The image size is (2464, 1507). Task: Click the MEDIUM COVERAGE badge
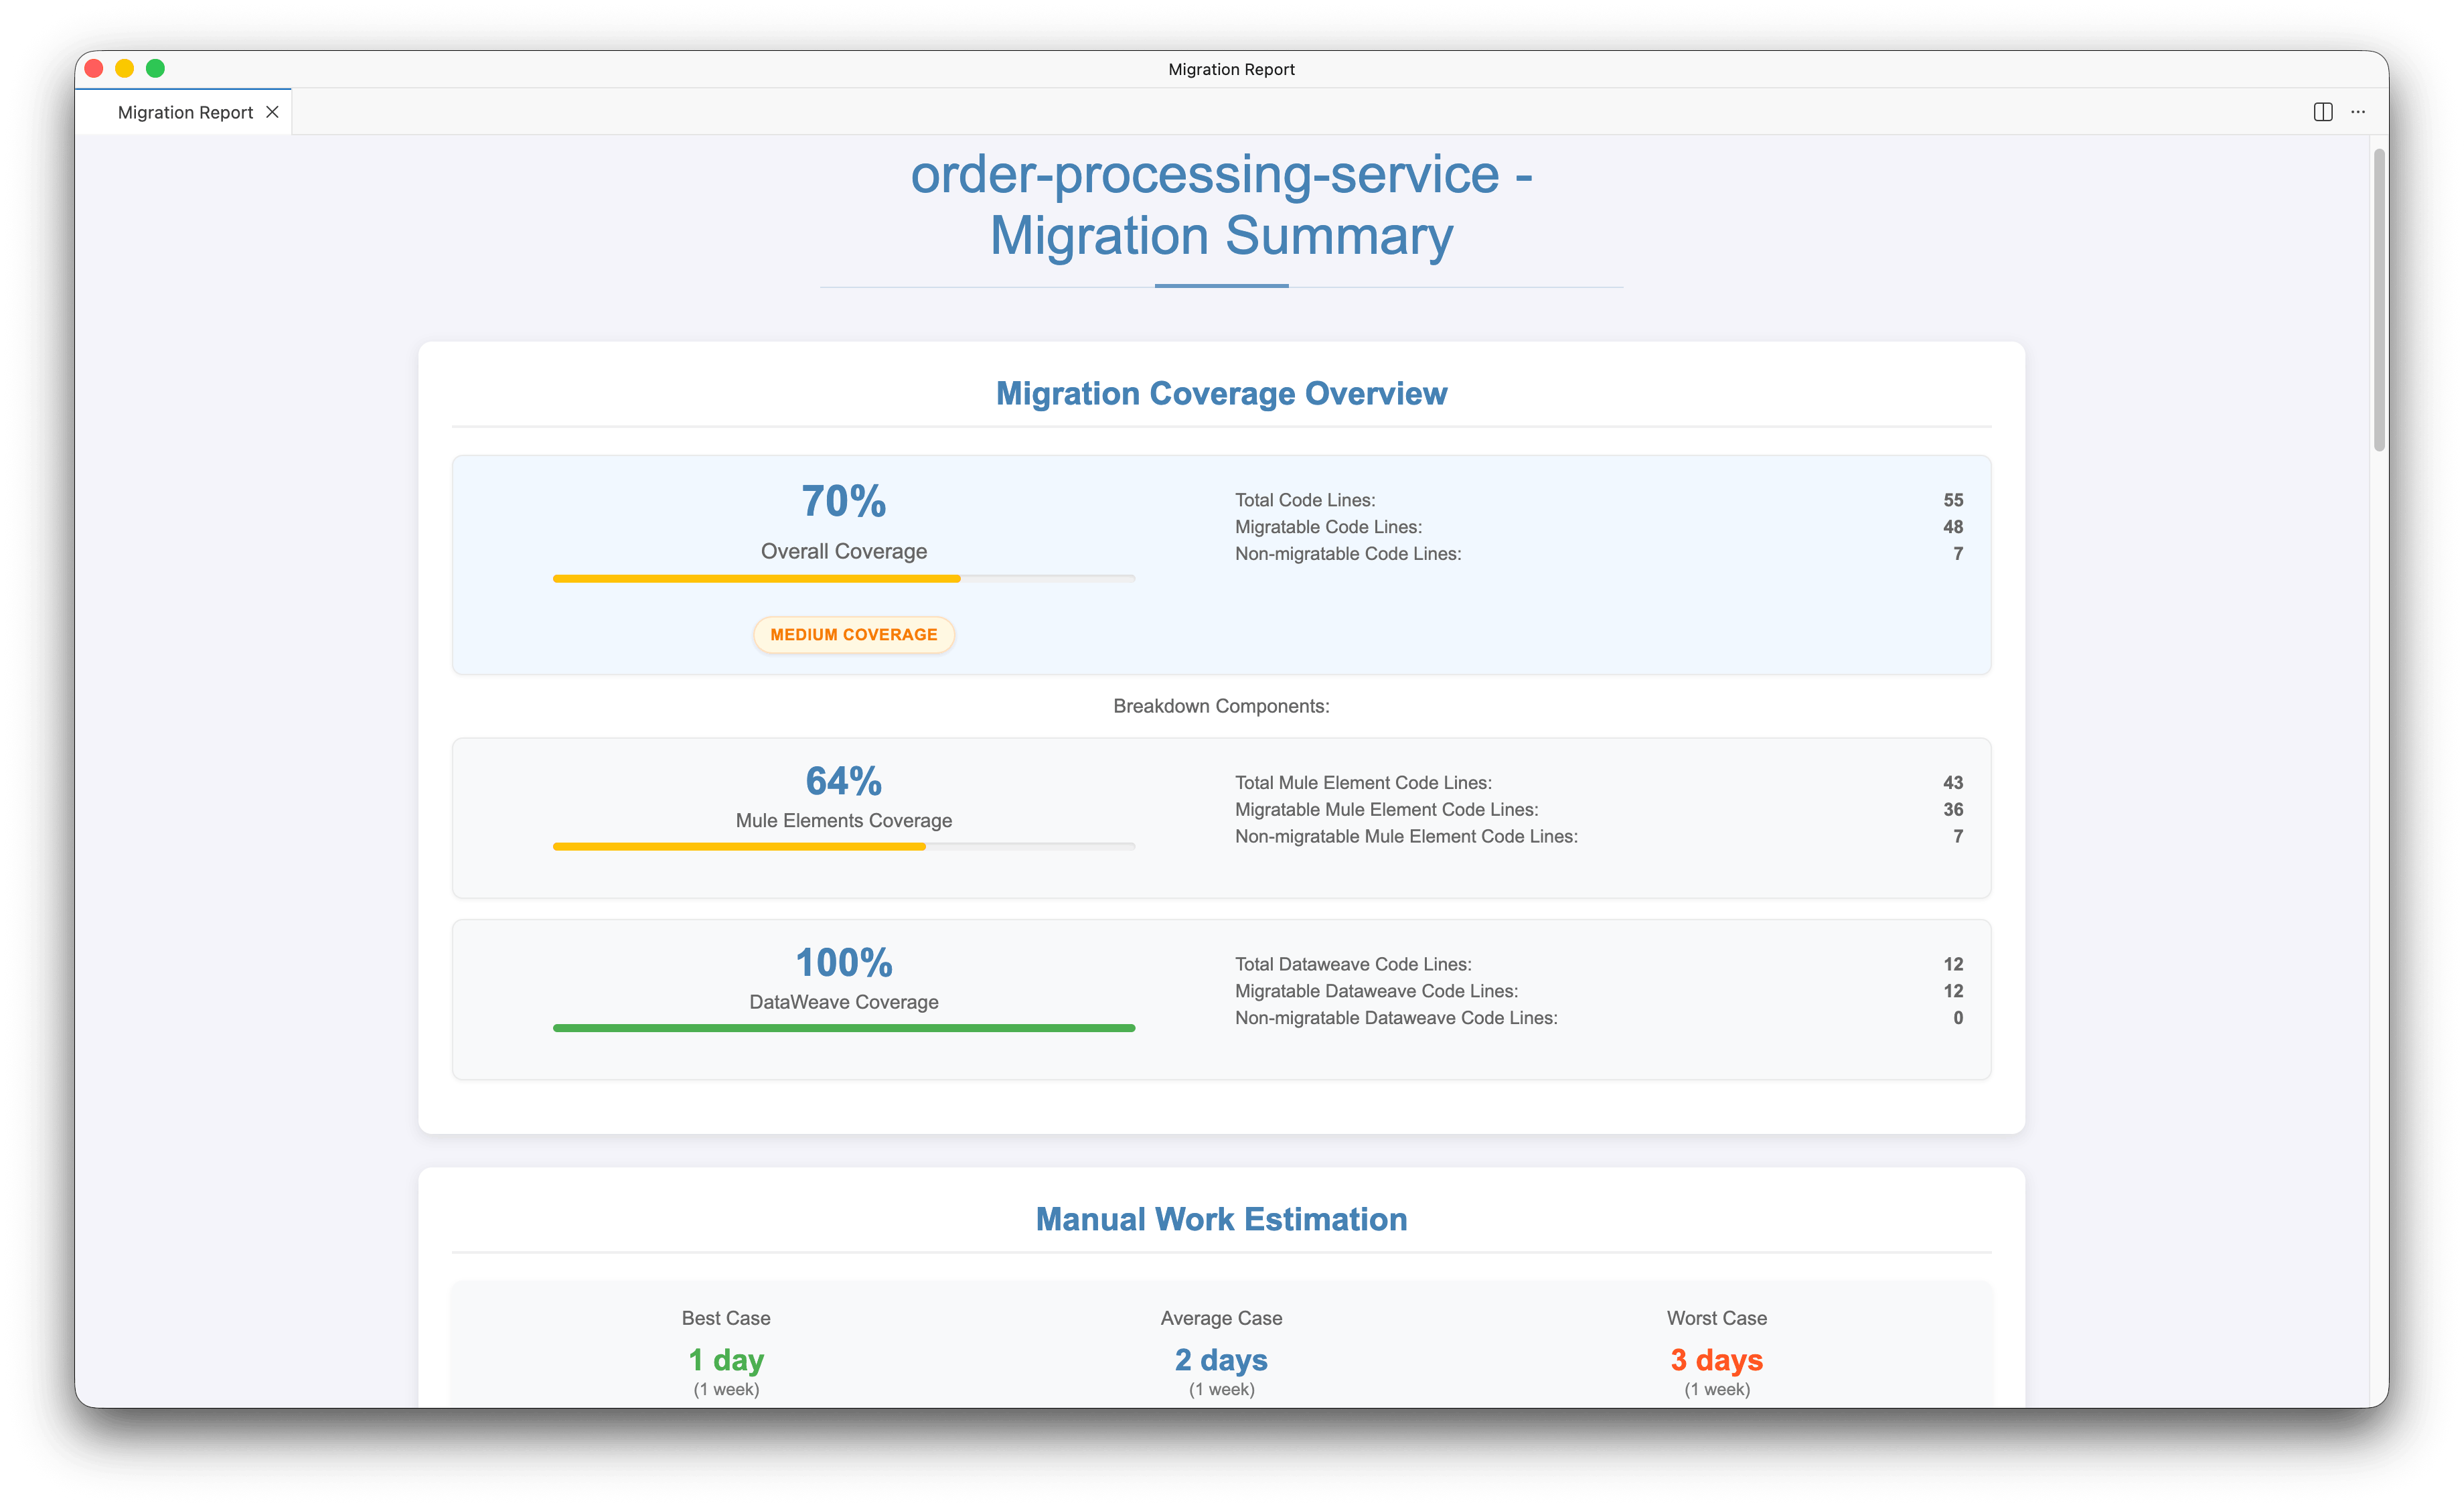pos(854,634)
